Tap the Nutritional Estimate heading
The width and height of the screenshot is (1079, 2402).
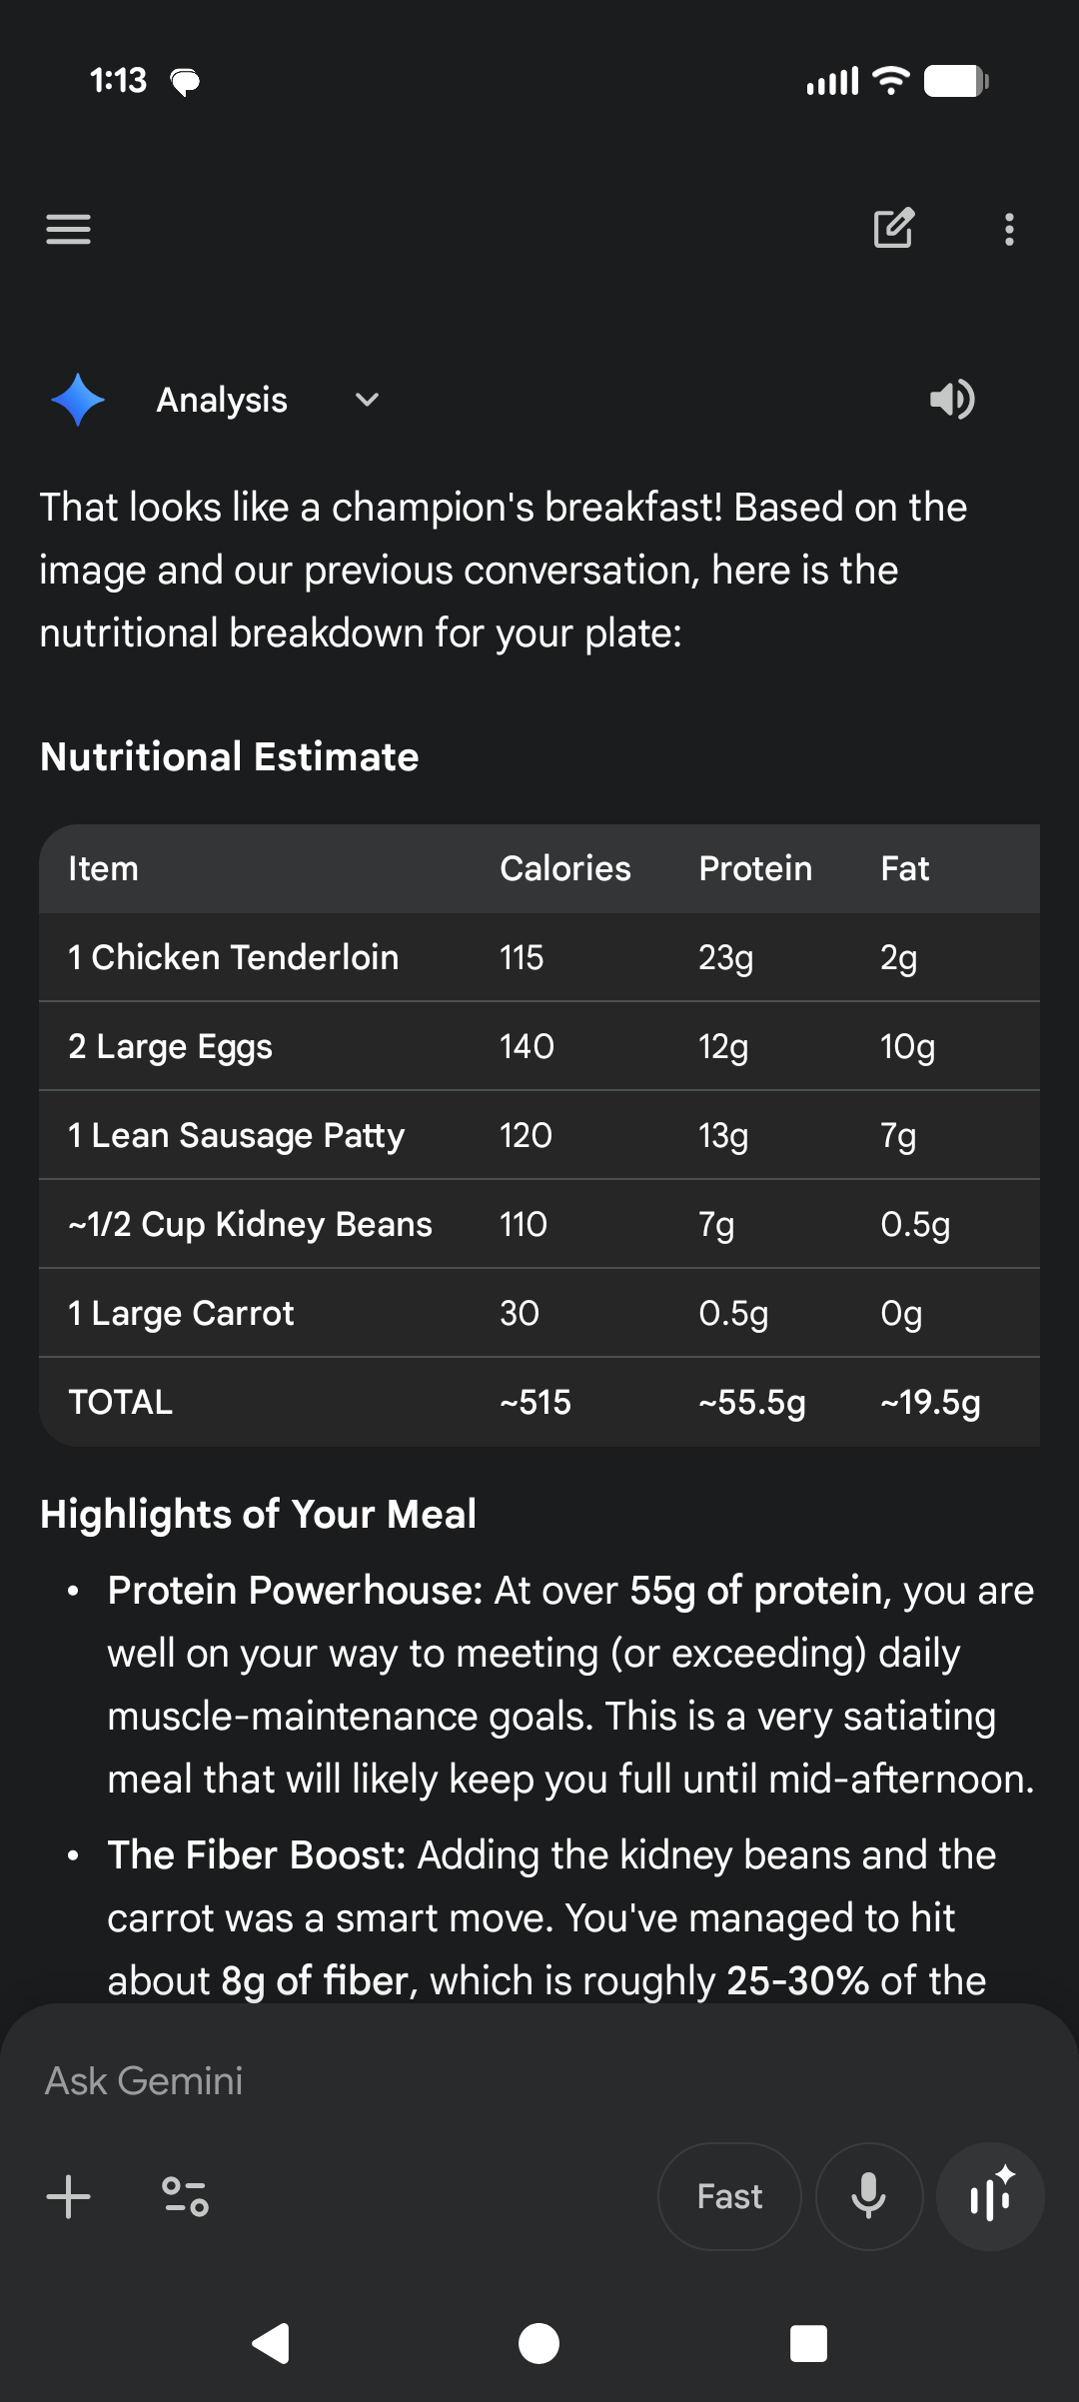(x=229, y=756)
